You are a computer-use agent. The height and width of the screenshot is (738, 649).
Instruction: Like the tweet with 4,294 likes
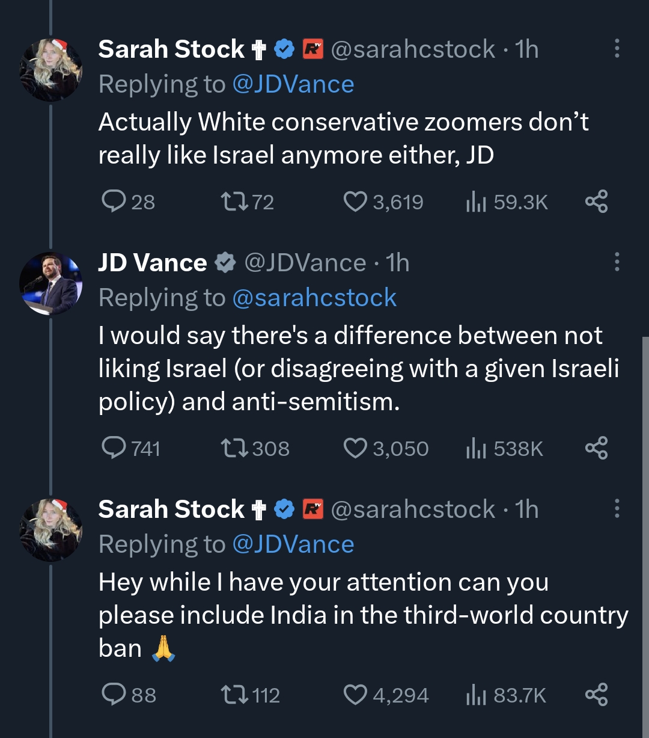pos(355,695)
